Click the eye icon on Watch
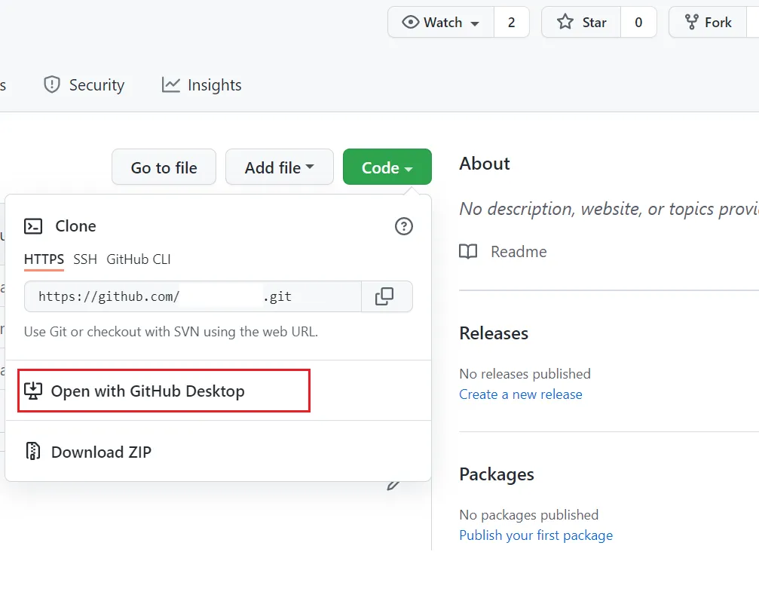Viewport: 759px width, 601px height. 411,23
